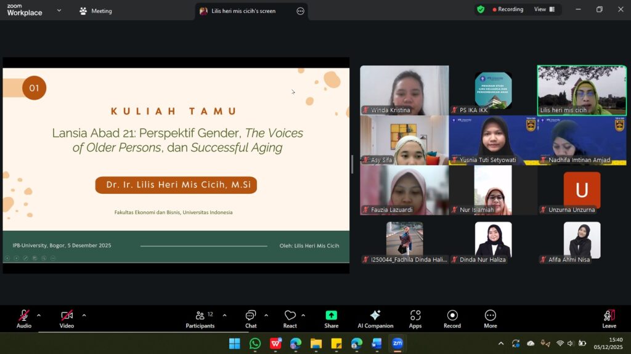Open the Apps panel
631x354 pixels.
click(415, 318)
